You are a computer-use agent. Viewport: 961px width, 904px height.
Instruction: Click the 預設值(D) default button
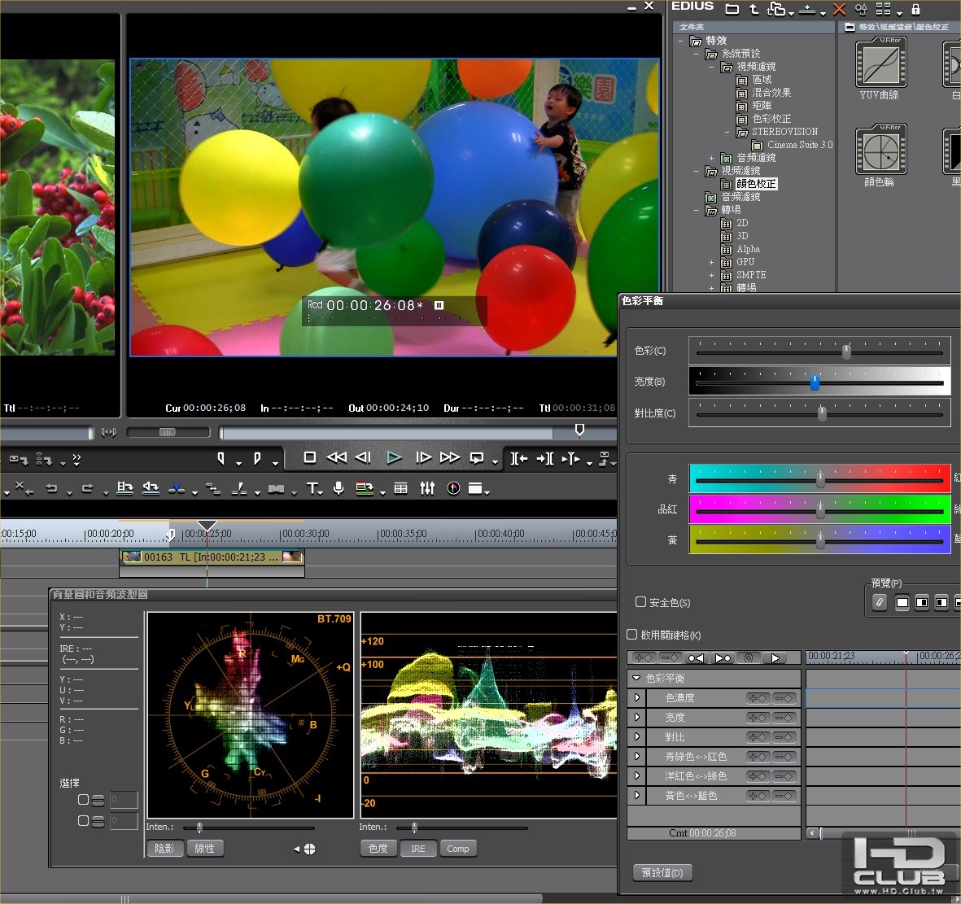click(x=662, y=872)
